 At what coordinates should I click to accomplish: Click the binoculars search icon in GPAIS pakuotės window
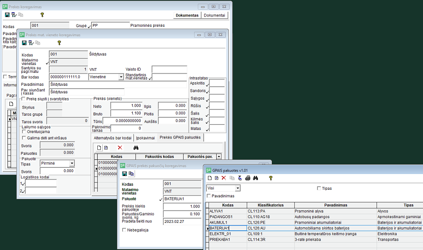(x=255, y=178)
